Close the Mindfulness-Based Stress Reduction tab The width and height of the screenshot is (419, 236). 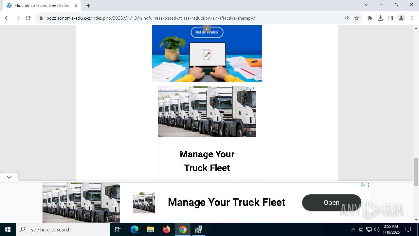tap(76, 6)
